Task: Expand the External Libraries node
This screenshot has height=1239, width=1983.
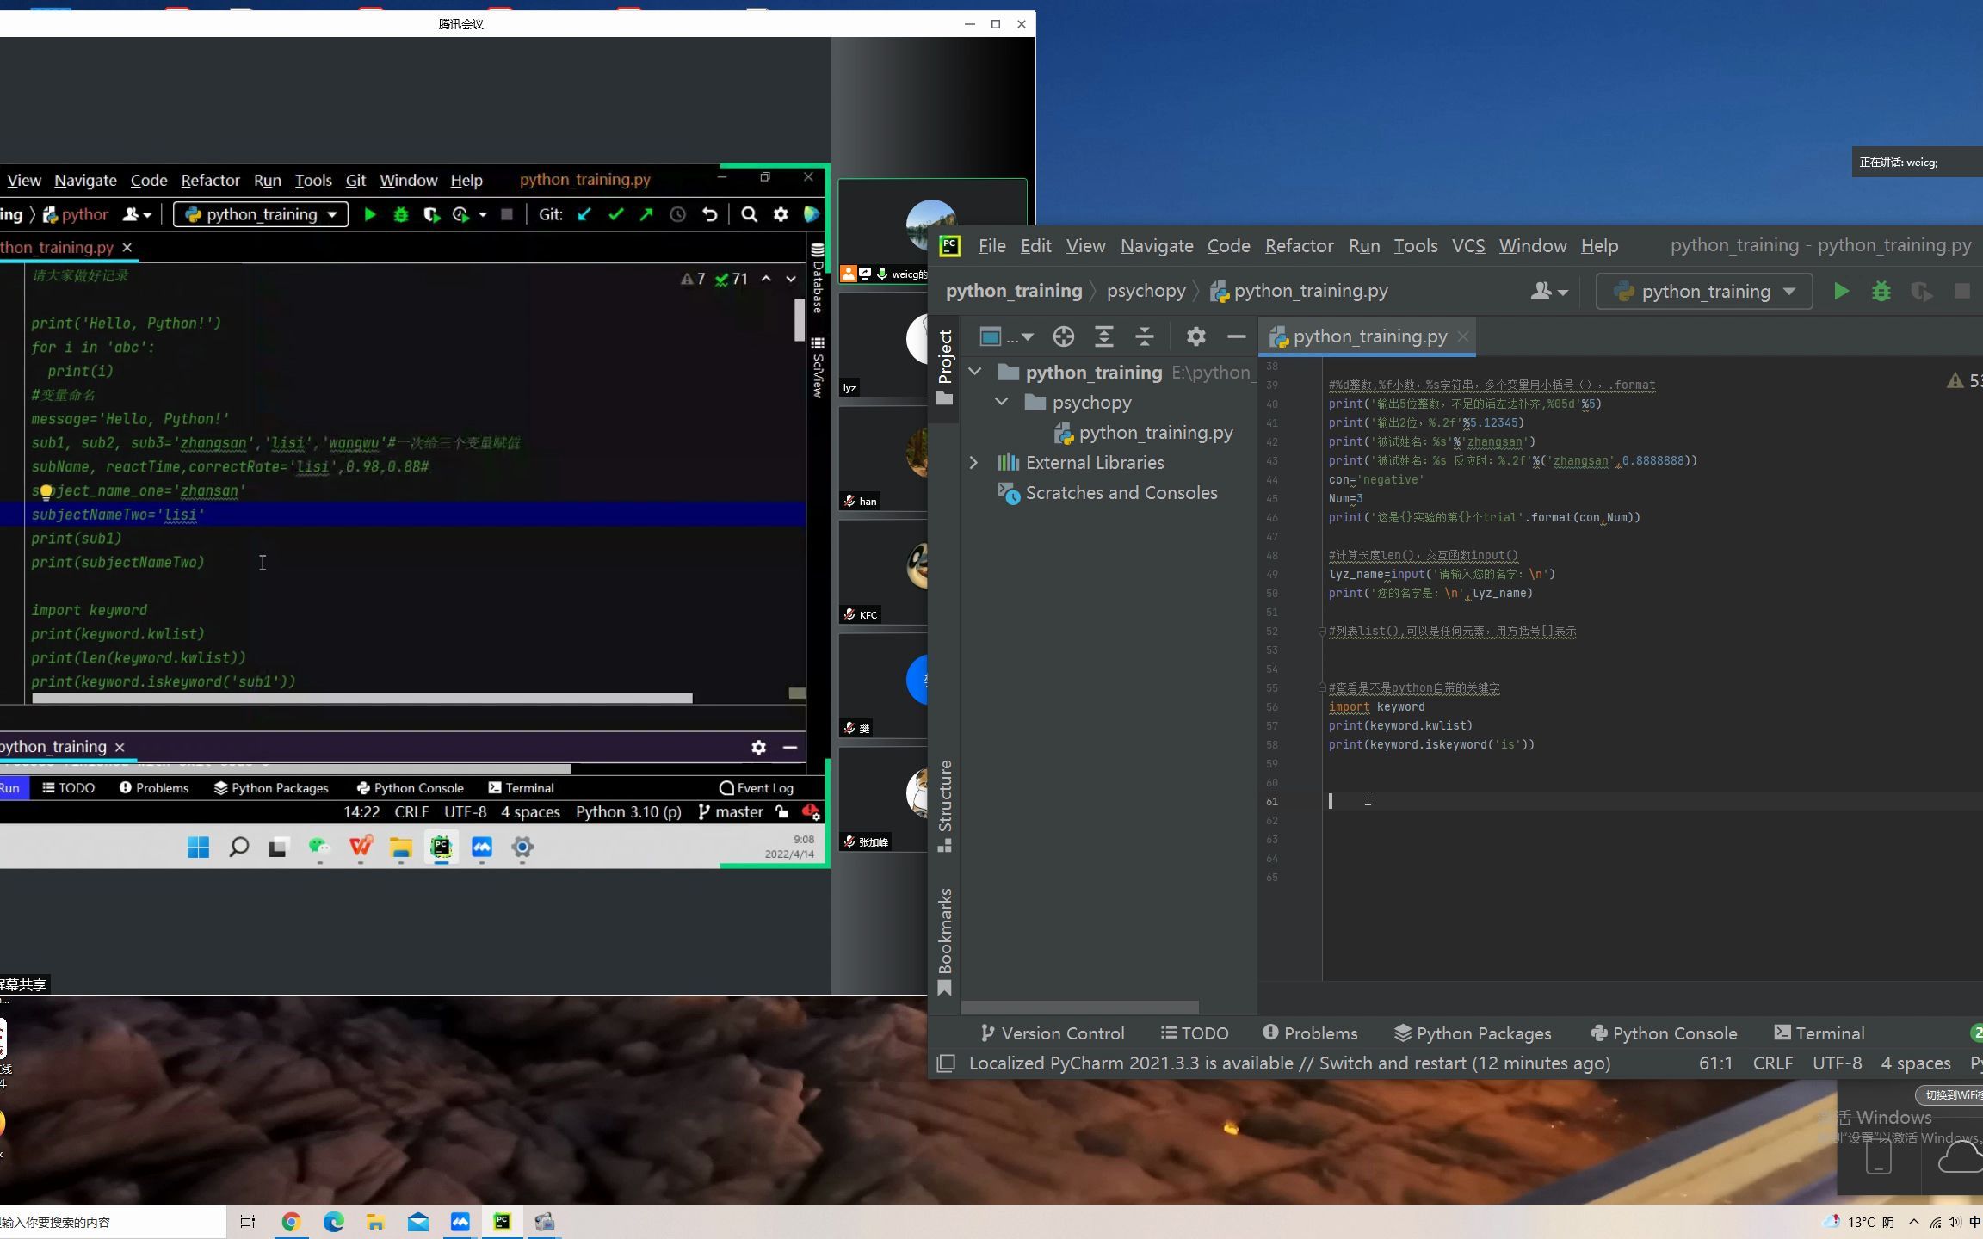Action: [x=973, y=462]
